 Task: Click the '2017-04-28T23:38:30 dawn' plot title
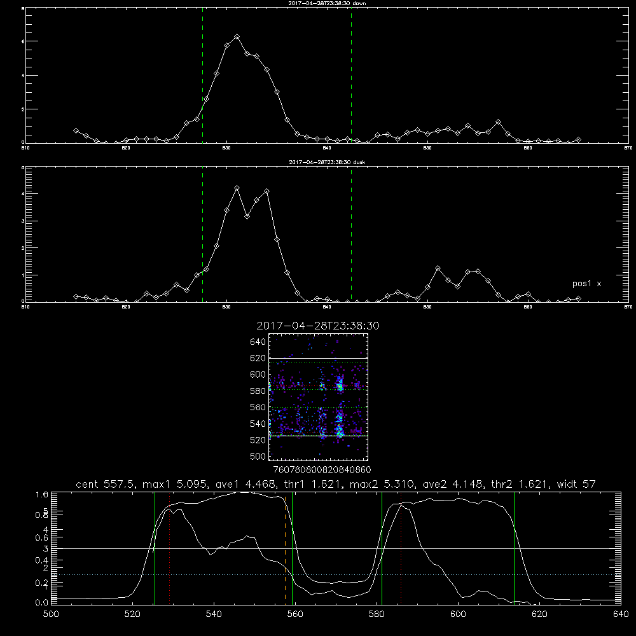327,3
